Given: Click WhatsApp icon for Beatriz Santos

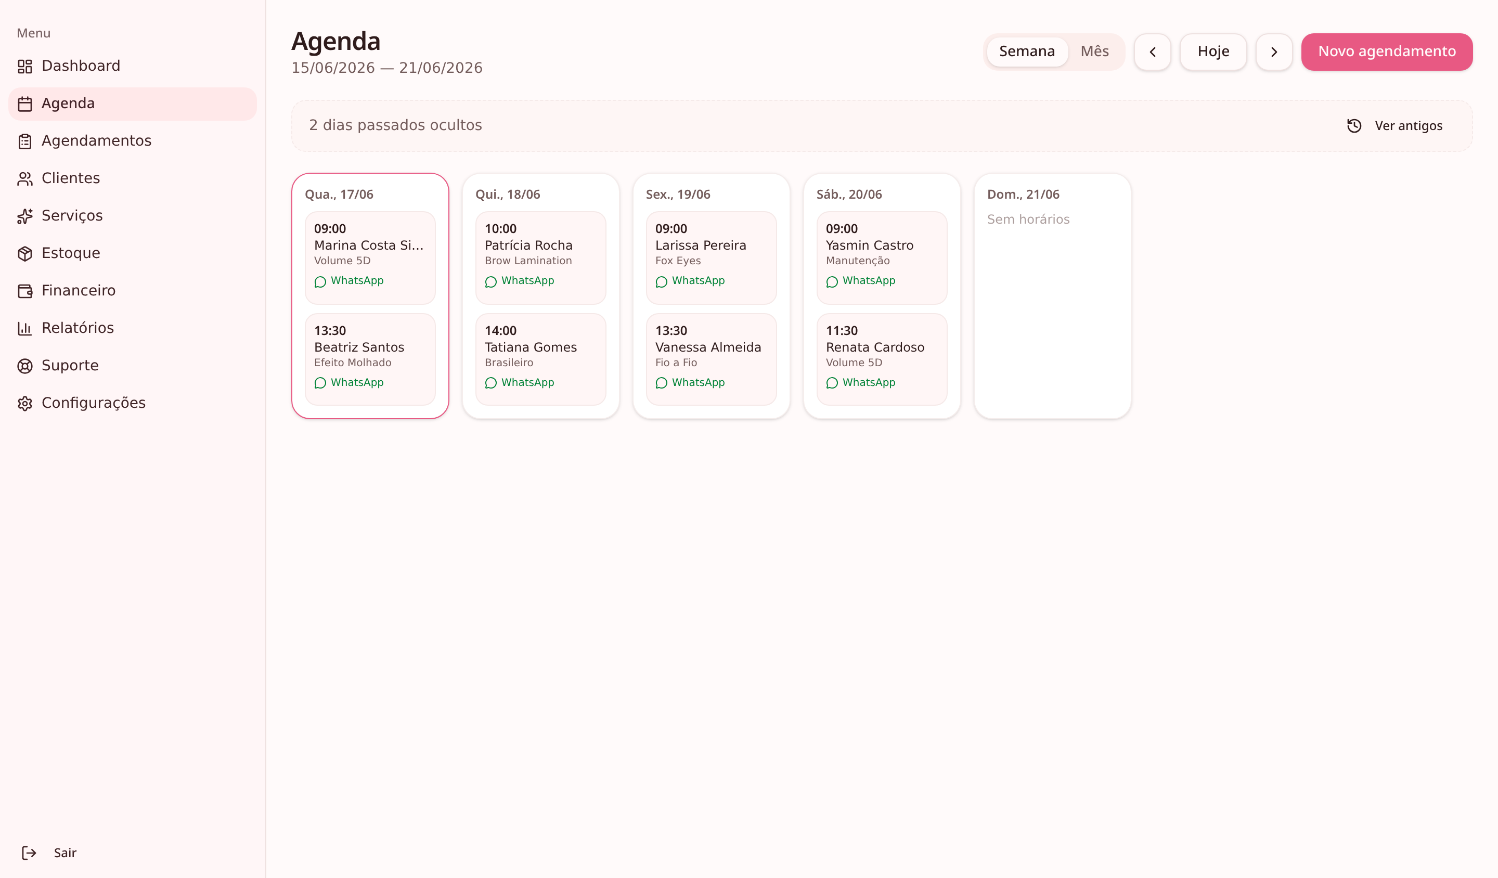Looking at the screenshot, I should (x=320, y=383).
